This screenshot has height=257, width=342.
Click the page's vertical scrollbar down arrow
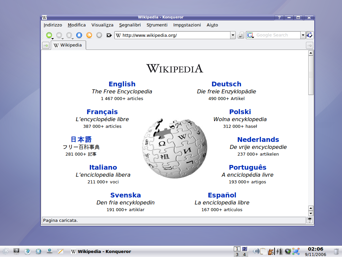click(x=311, y=213)
